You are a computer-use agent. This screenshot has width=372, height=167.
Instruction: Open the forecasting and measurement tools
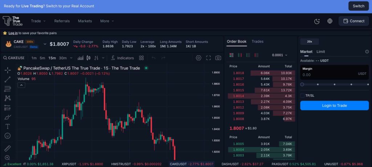[8, 108]
